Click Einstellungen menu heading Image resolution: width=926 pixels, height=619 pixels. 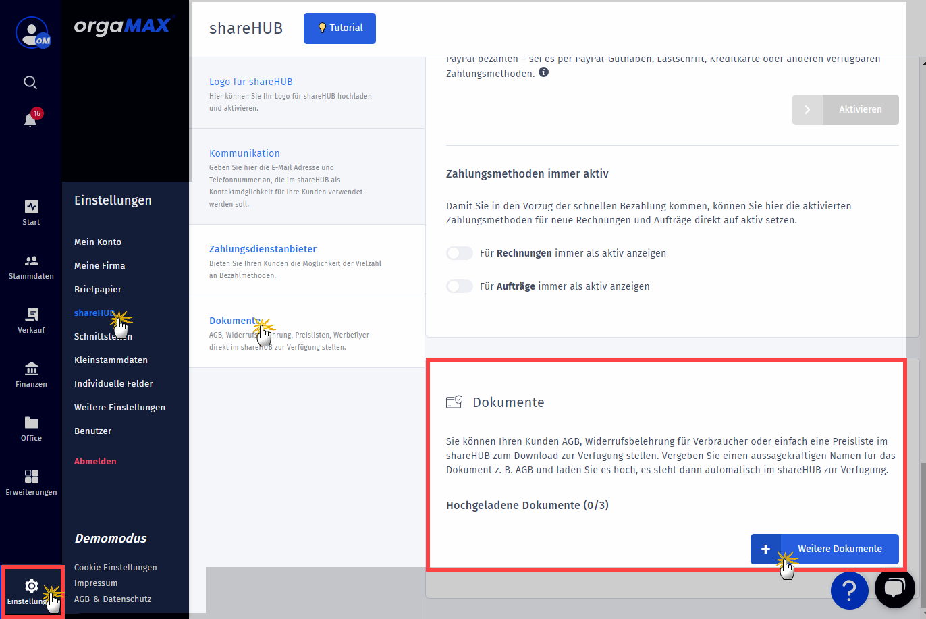113,200
